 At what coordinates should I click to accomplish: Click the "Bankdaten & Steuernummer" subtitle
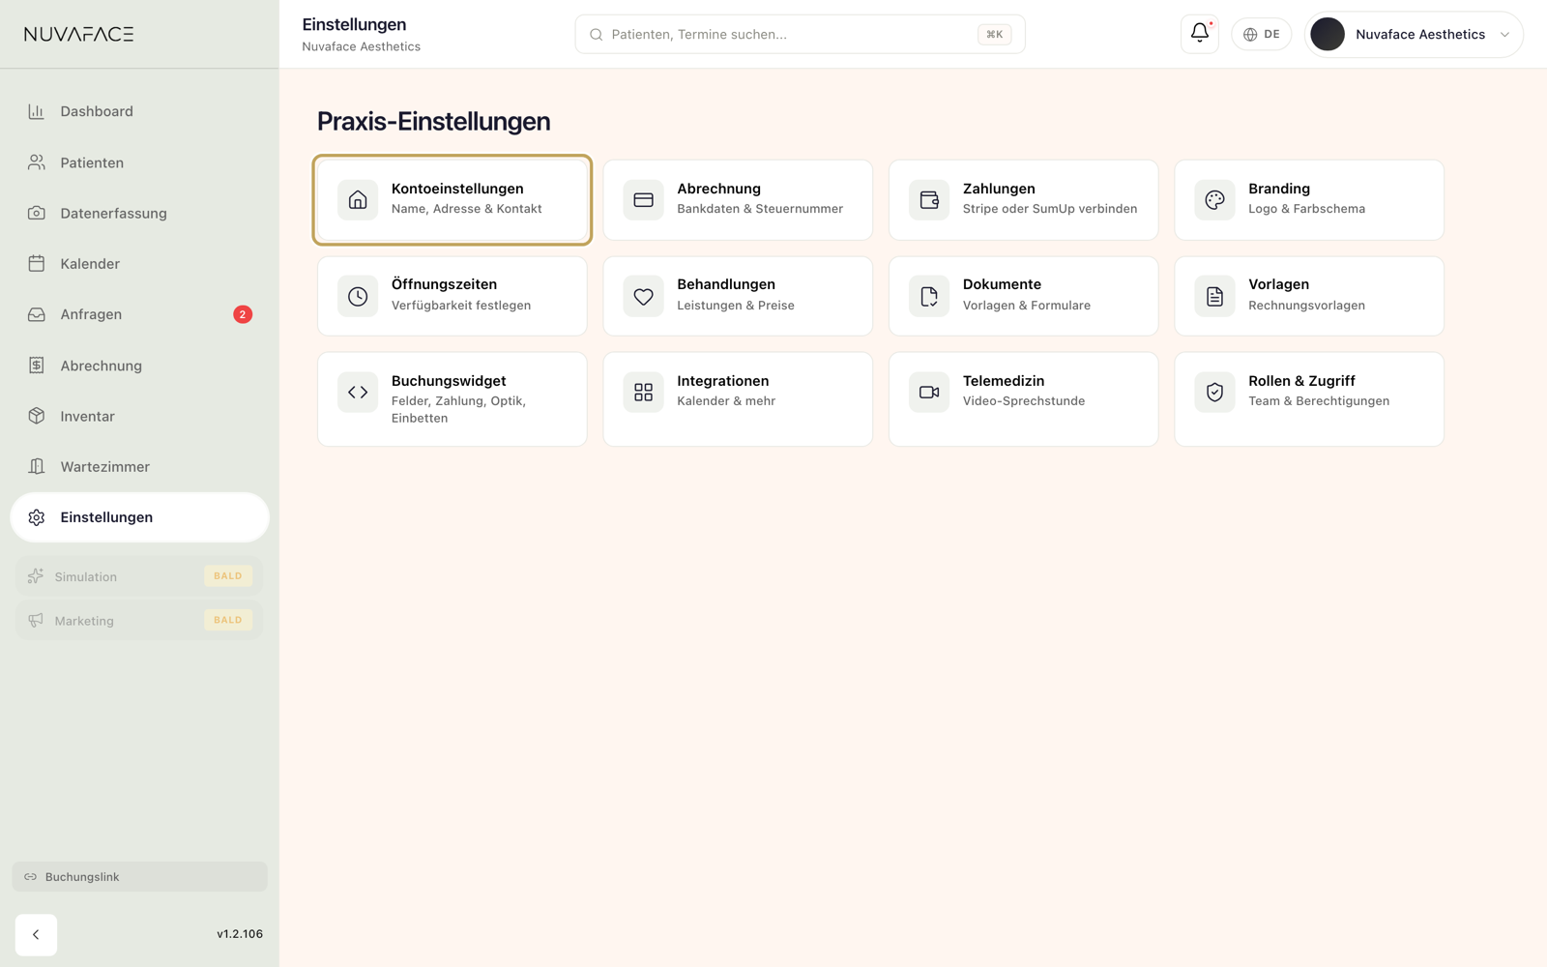point(760,209)
